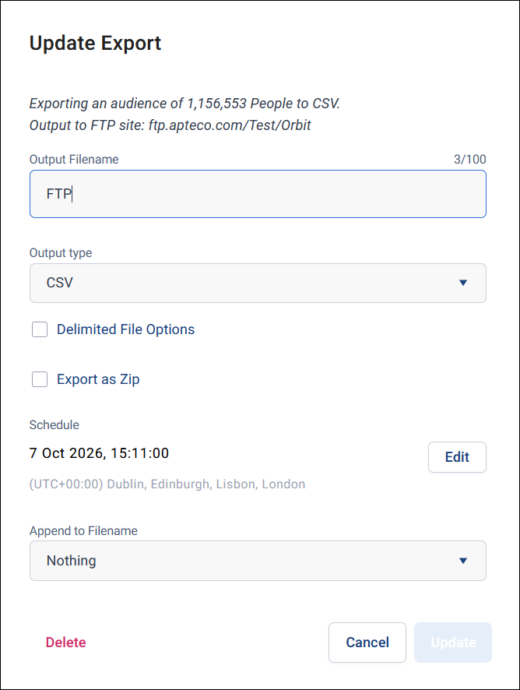Click the Update Export heading

(x=96, y=43)
